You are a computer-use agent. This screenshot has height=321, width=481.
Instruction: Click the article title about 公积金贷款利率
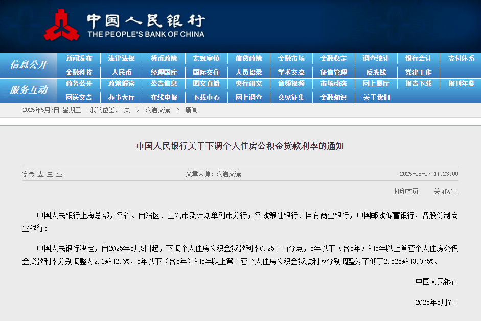tap(240, 146)
